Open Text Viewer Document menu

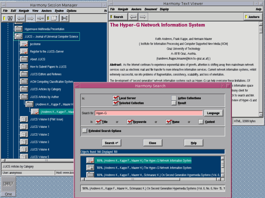151,9
